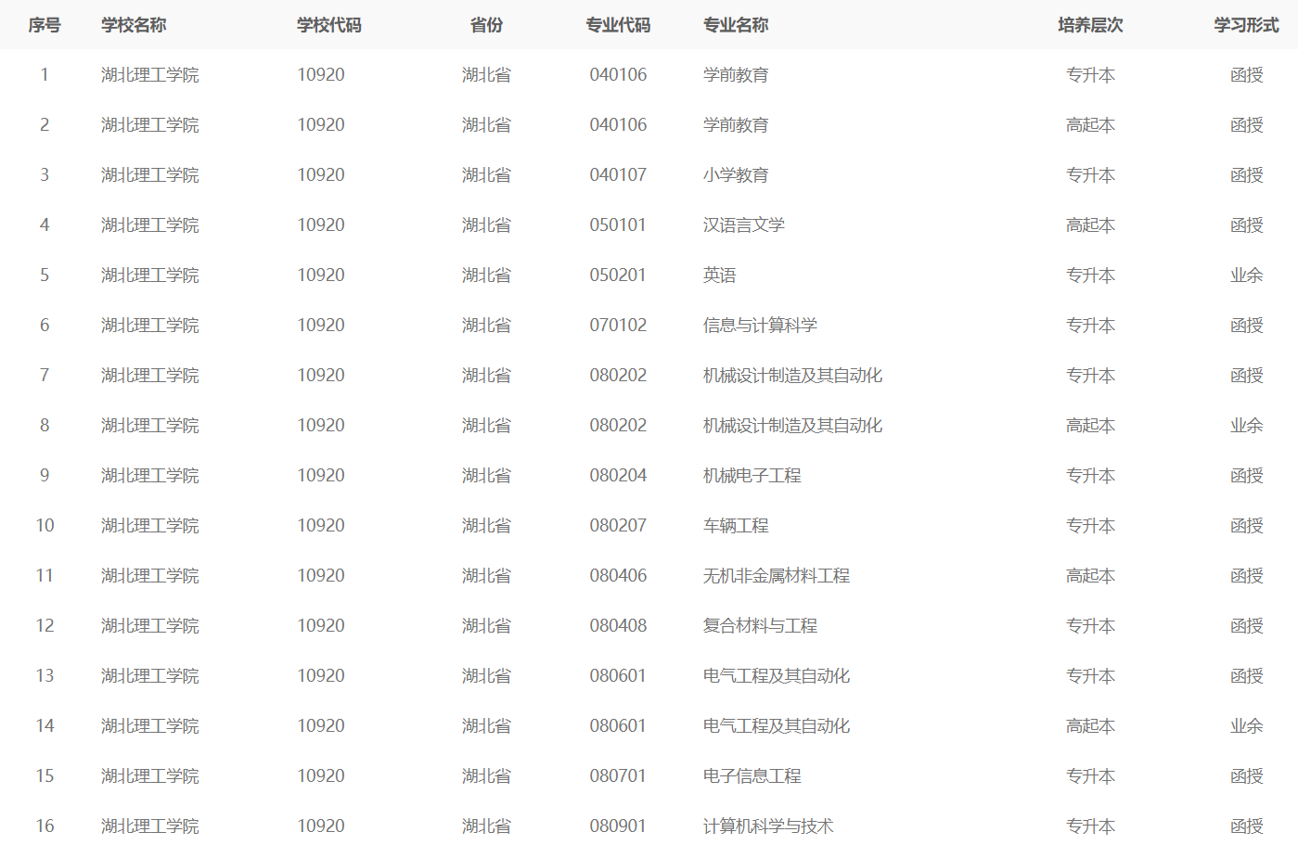Click the 专业代码 column header

pos(618,25)
